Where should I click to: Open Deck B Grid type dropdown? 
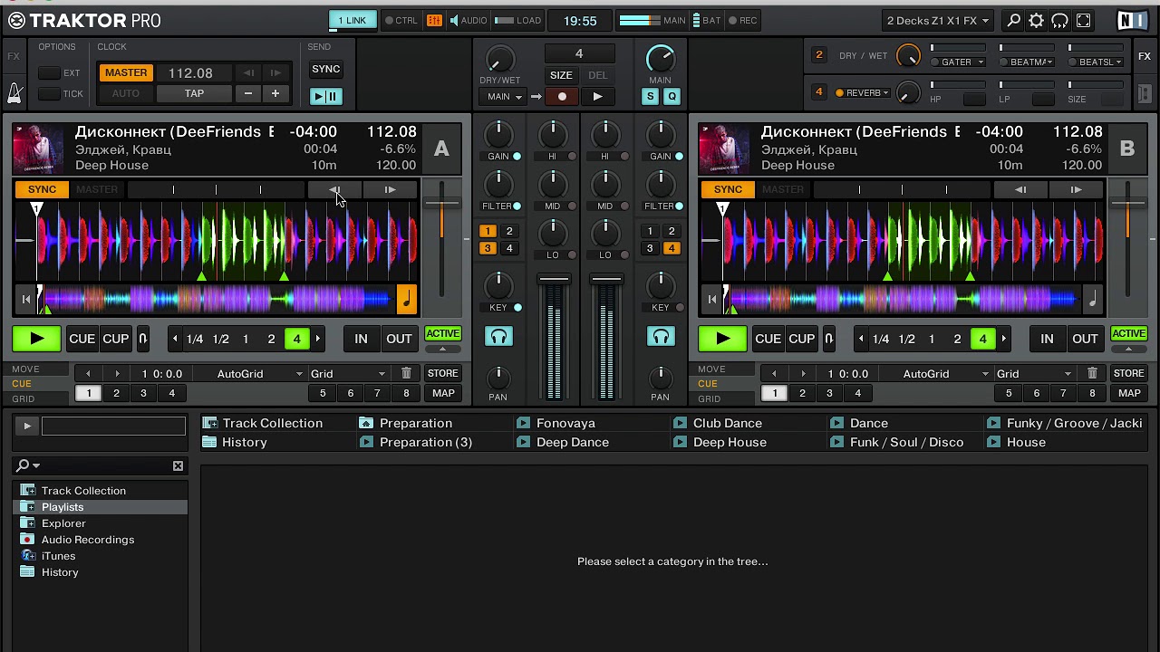[x=1034, y=373]
